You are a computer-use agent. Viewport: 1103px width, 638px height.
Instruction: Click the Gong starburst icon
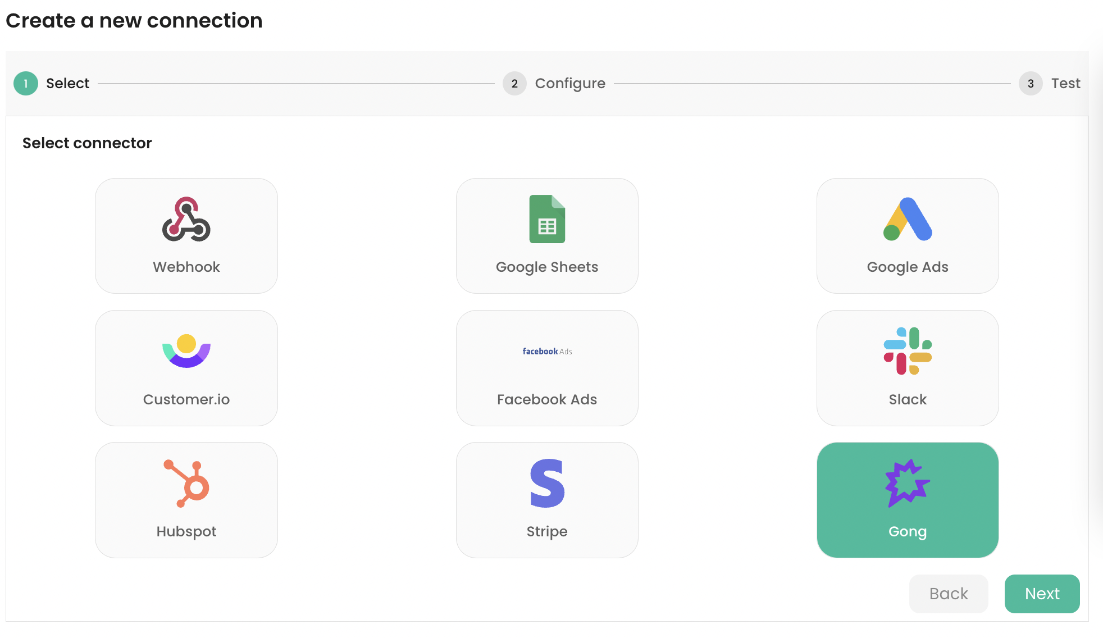(907, 483)
